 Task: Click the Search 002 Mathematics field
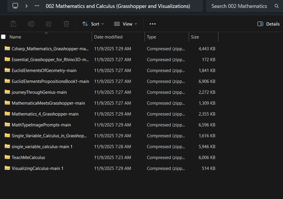(239, 6)
